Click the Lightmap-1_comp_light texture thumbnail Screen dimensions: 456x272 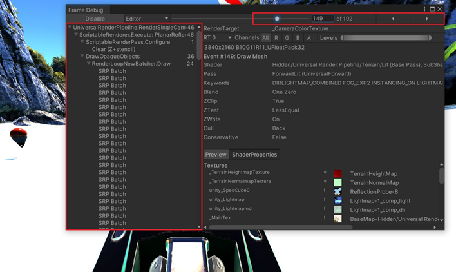click(337, 200)
